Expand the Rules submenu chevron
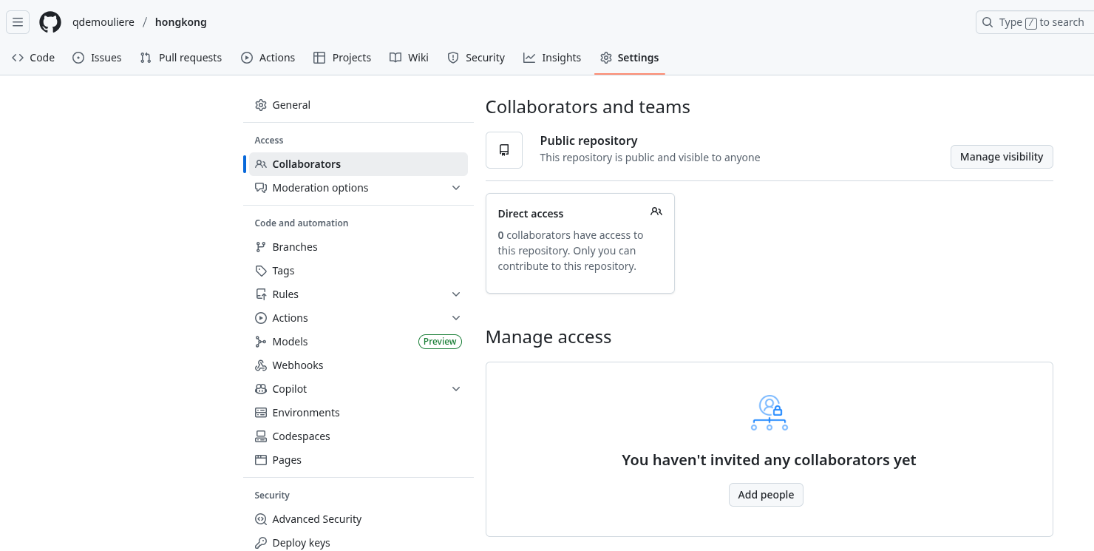 [x=456, y=294]
